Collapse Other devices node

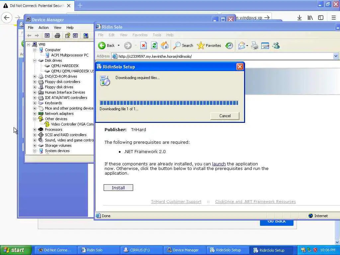tap(35, 119)
